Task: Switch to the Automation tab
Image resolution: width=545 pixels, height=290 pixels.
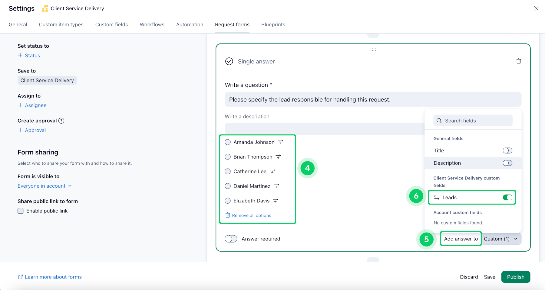Action: point(190,25)
